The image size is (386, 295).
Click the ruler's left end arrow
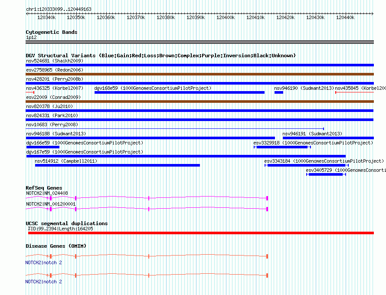pos(27,14)
